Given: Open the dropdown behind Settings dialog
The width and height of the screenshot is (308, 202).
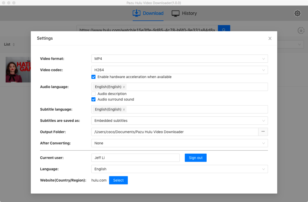Looking at the screenshot, I should point(291,44).
